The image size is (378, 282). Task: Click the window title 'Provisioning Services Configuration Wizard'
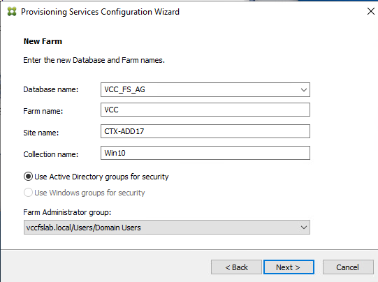[101, 12]
